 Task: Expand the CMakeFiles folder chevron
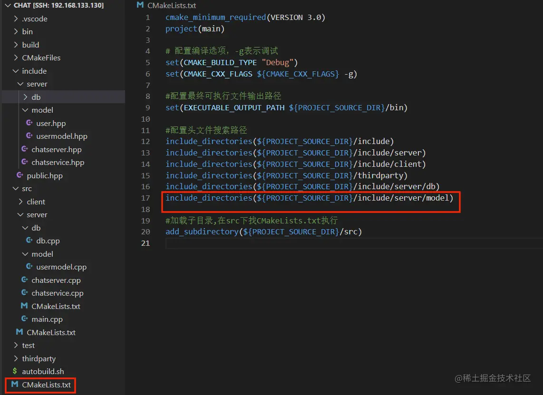(x=16, y=58)
